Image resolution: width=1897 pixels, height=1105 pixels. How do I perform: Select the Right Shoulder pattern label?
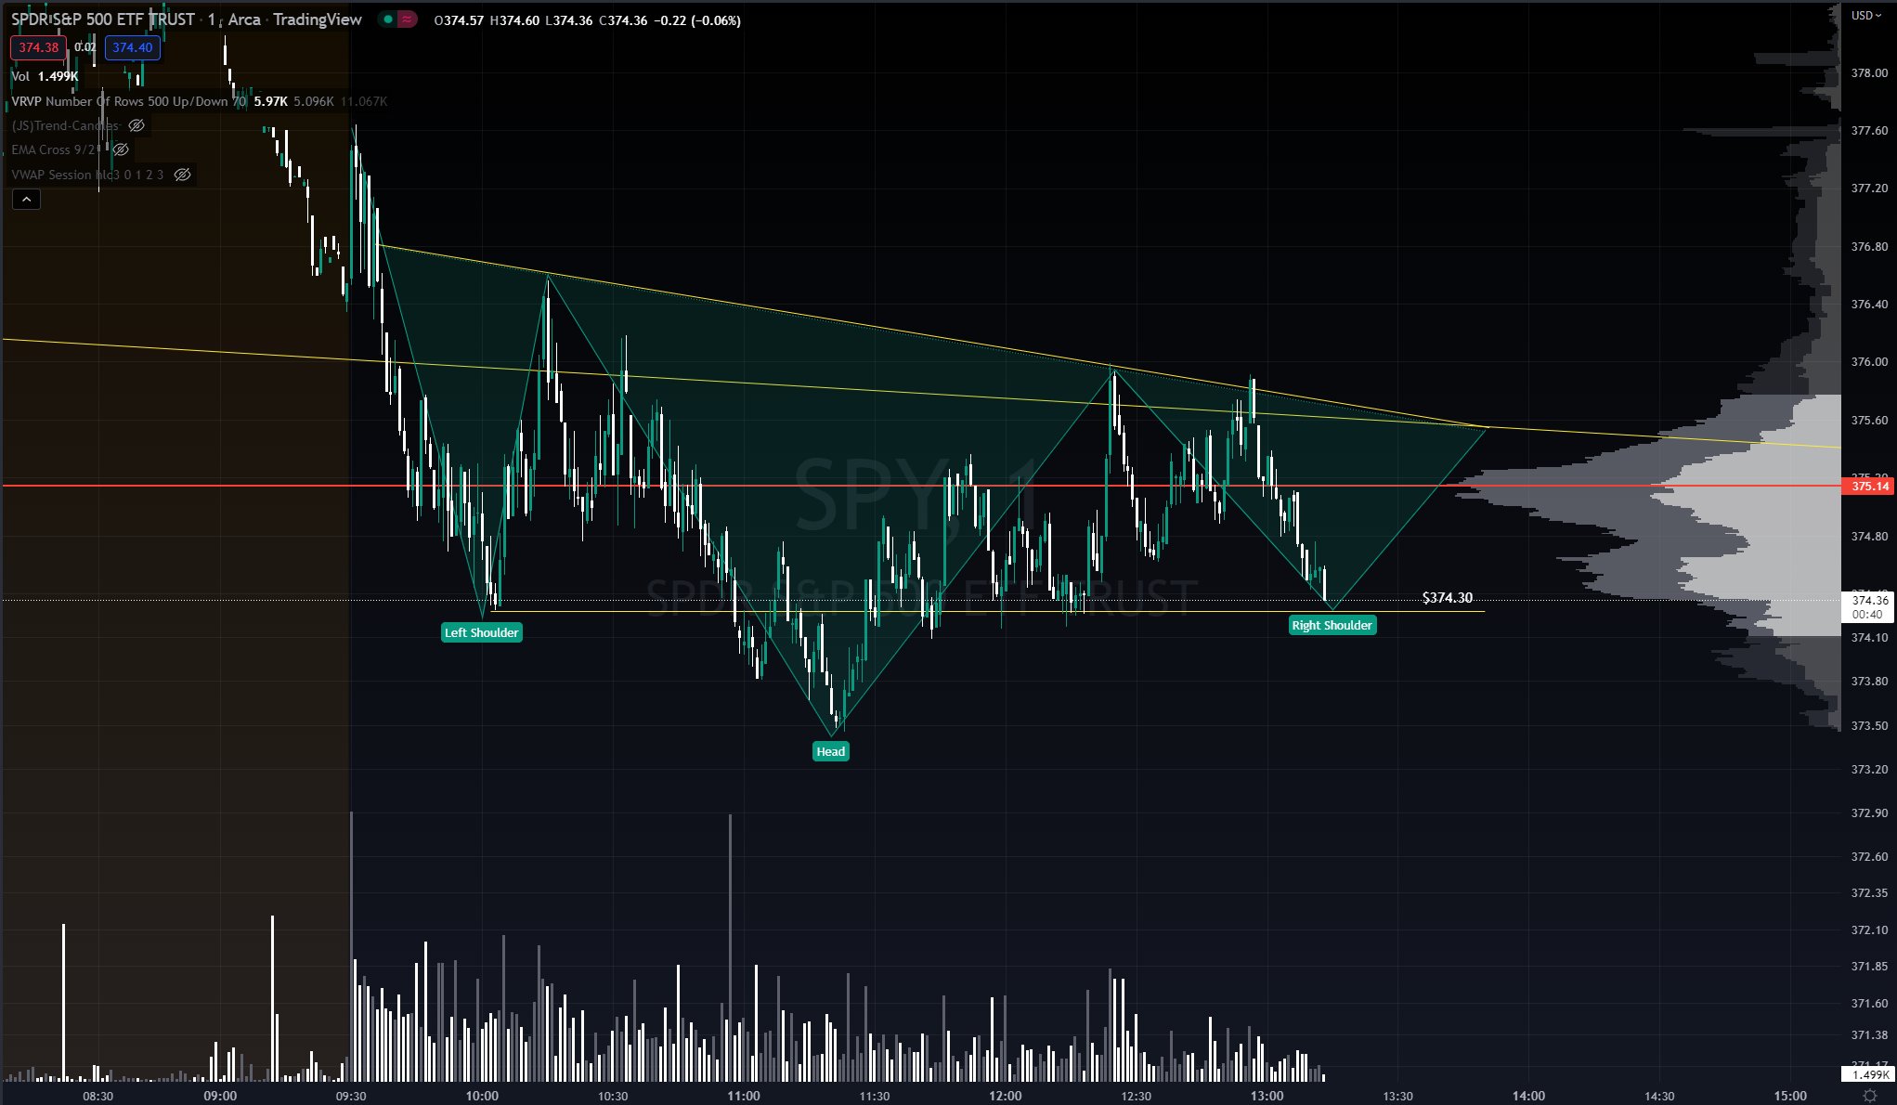[1332, 625]
